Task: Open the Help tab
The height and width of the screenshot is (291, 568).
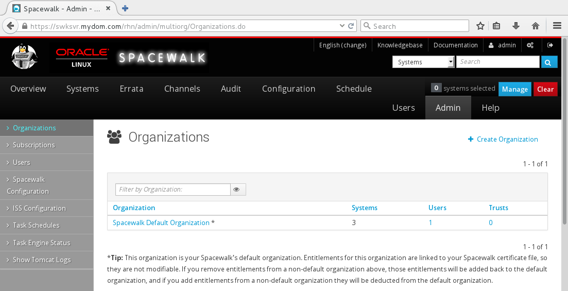Action: [x=490, y=108]
